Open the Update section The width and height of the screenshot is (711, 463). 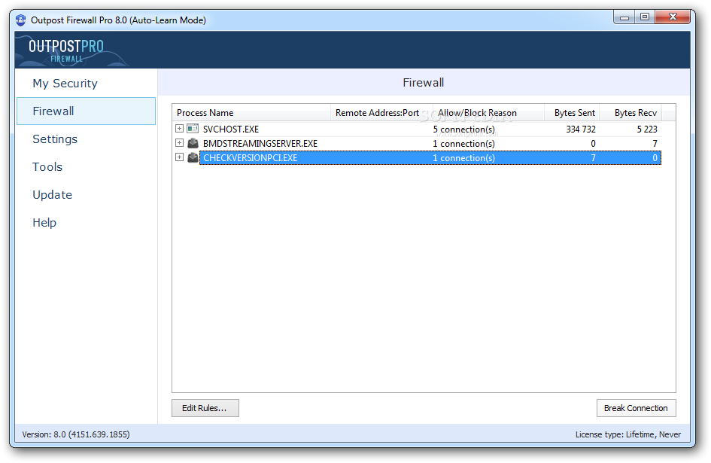(x=52, y=194)
